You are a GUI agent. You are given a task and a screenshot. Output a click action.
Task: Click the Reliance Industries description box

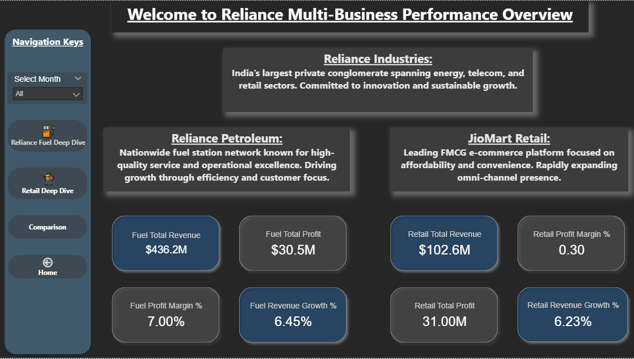(x=378, y=80)
